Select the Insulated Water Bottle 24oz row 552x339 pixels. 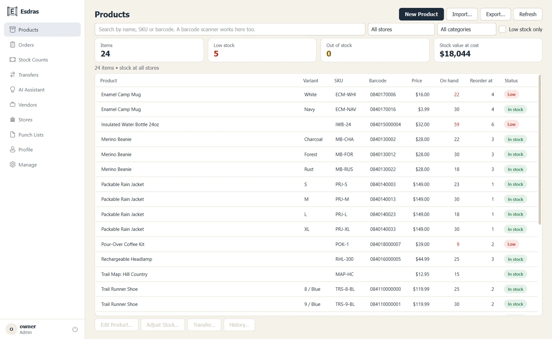(x=316, y=124)
